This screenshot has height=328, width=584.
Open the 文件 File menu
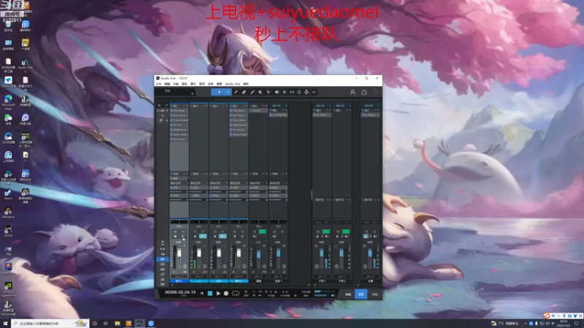pos(158,84)
